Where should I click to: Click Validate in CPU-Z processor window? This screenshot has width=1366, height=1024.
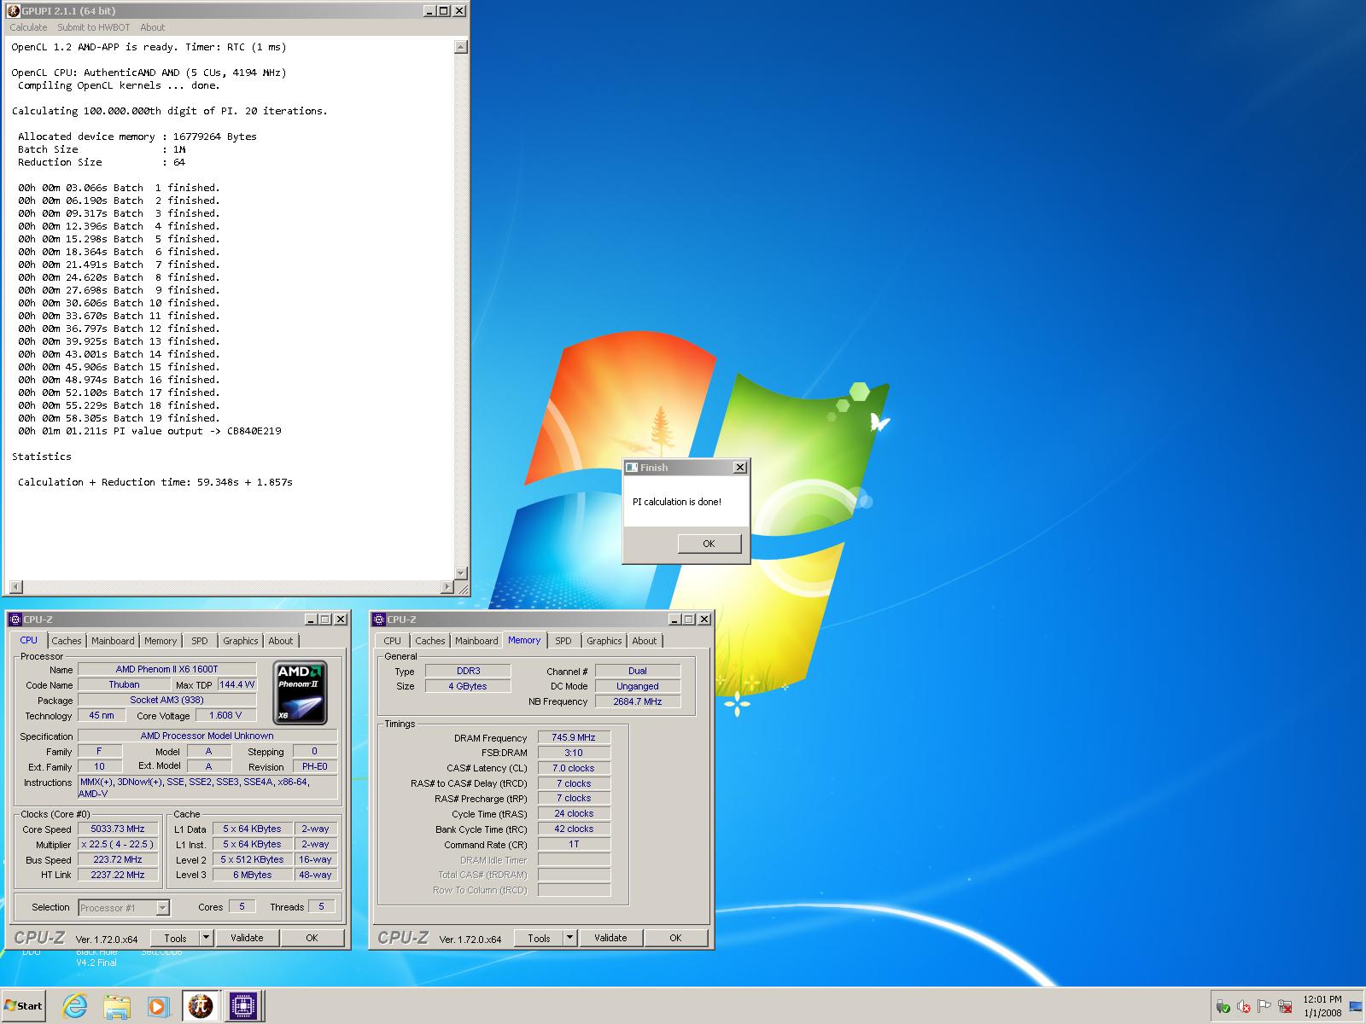coord(247,938)
